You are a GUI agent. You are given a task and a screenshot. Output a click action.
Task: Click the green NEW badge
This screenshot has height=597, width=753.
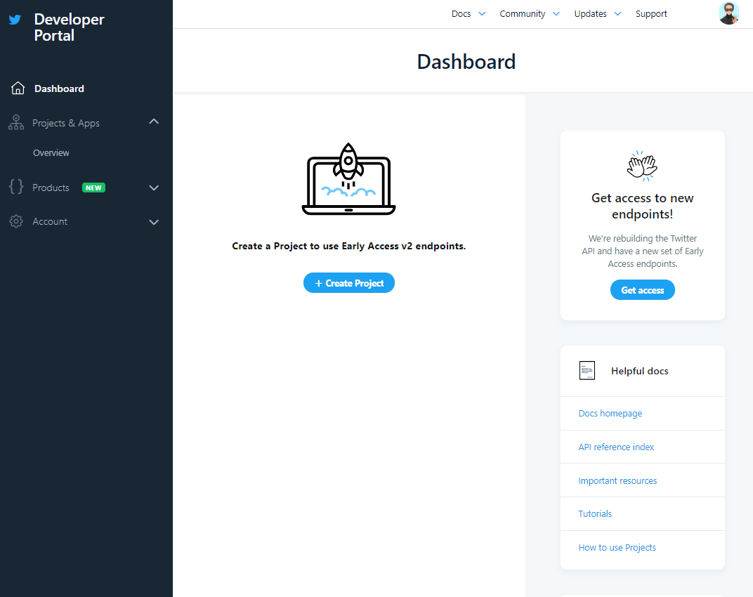[x=93, y=188]
